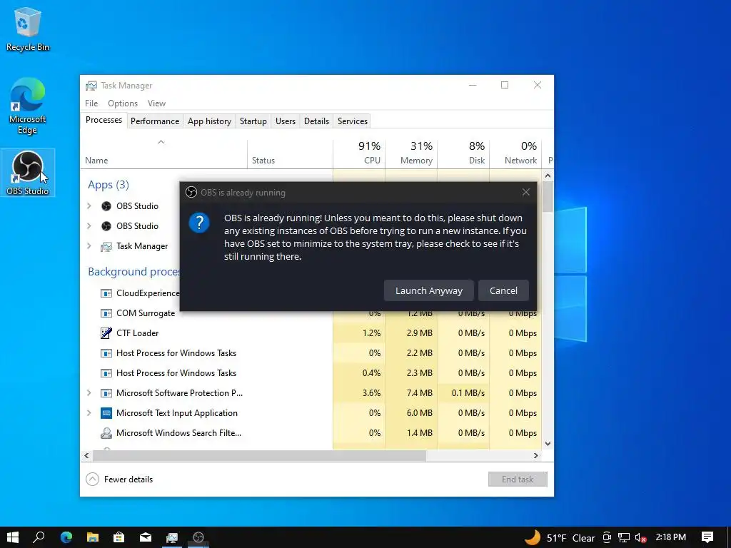The image size is (731, 548).
Task: Open File Explorer from the taskbar
Action: 93,537
